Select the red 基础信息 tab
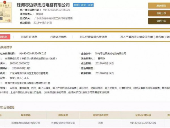170x128 pixels. click(x=4, y=37)
